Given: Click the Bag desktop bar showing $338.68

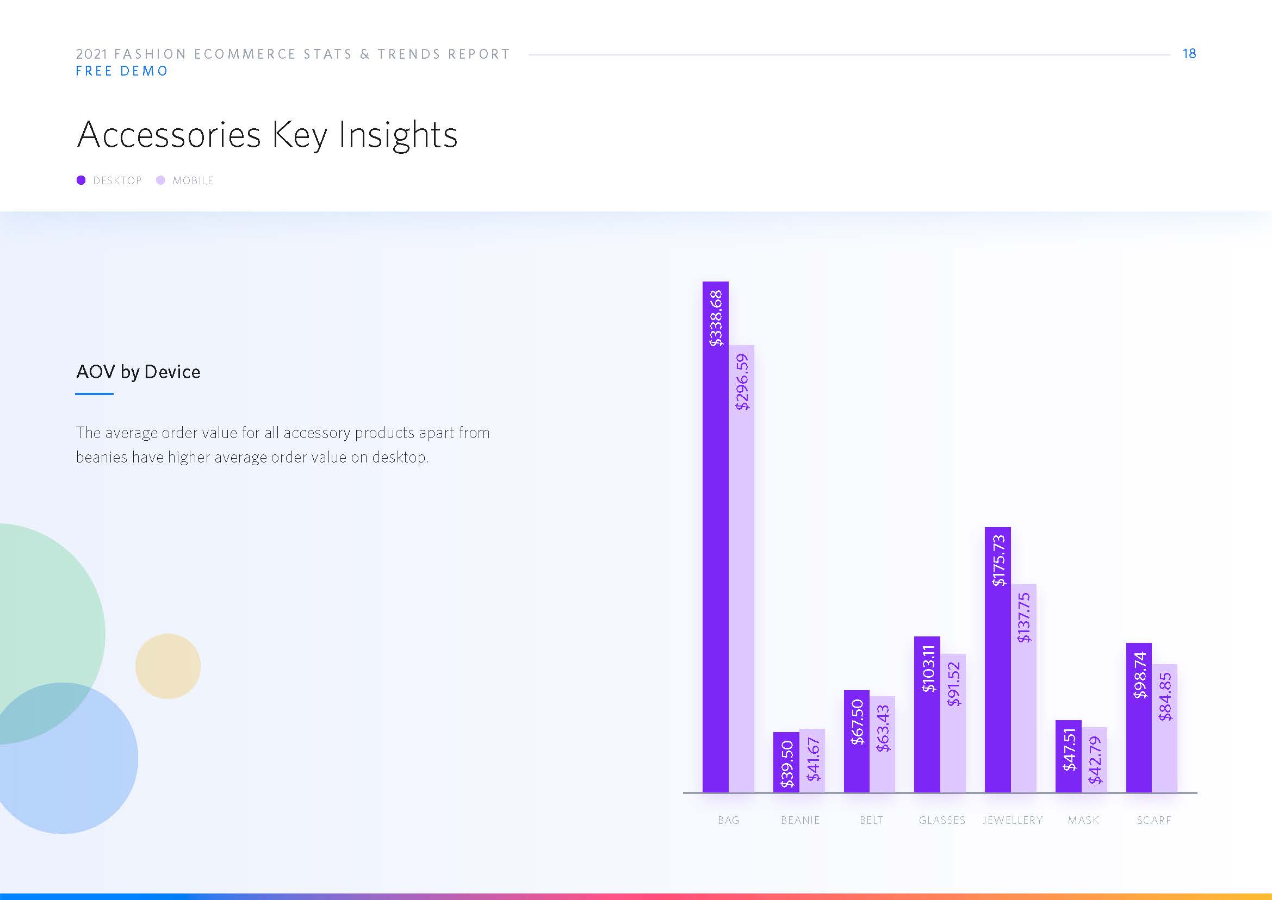Looking at the screenshot, I should coord(715,536).
